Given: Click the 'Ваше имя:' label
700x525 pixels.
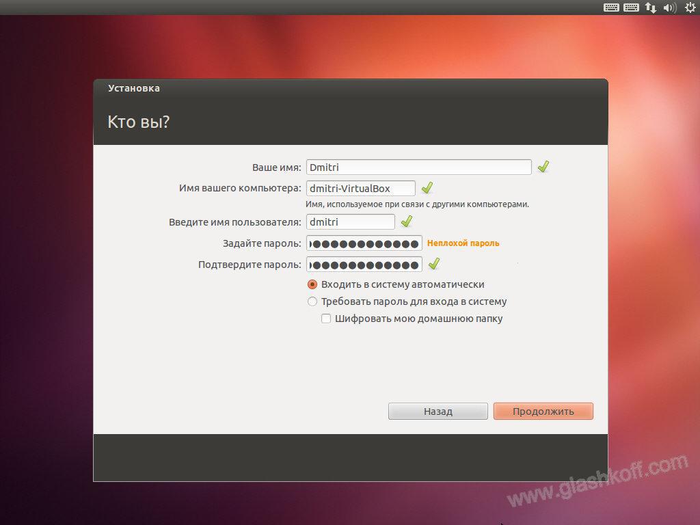Looking at the screenshot, I should [277, 168].
